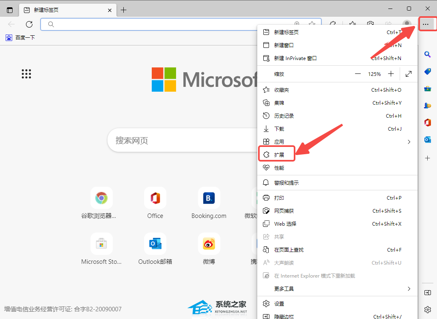This screenshot has height=319, width=437.
Task: Choose 网页捕获 from the menu
Action: point(337,211)
